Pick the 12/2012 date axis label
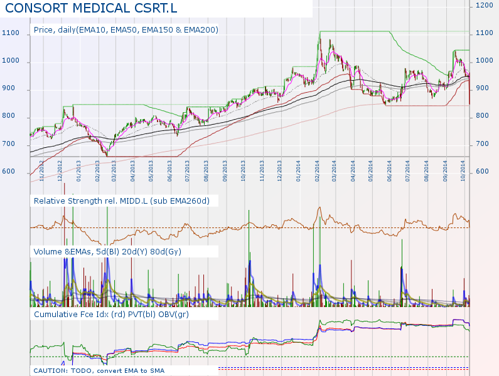This screenshot has width=499, height=376. pos(60,170)
